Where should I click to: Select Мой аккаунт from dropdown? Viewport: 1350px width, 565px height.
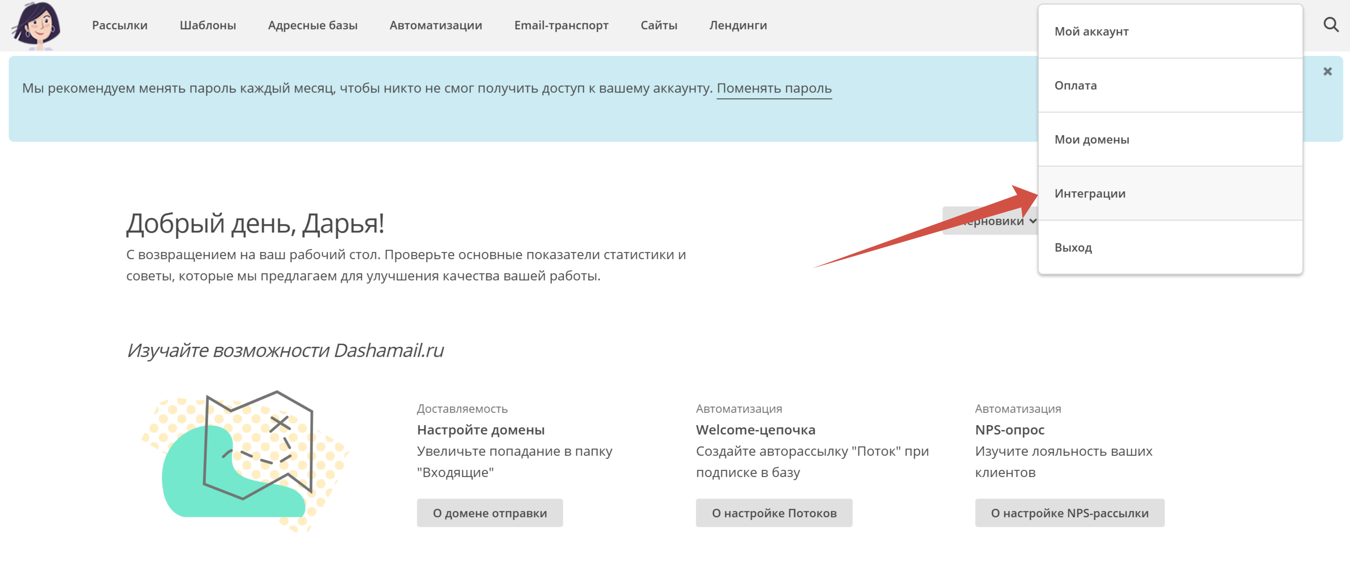1091,31
